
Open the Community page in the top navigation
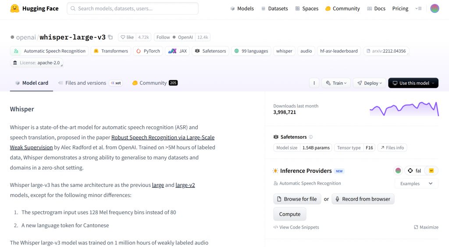tap(342, 9)
